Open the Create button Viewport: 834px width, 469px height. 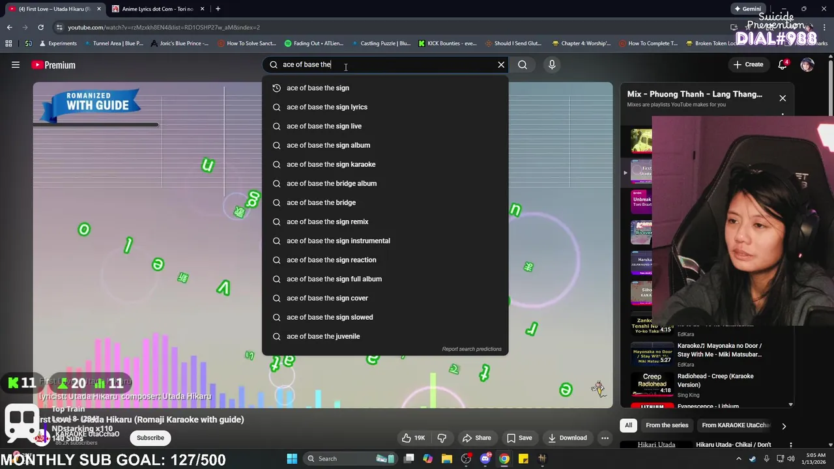point(748,64)
